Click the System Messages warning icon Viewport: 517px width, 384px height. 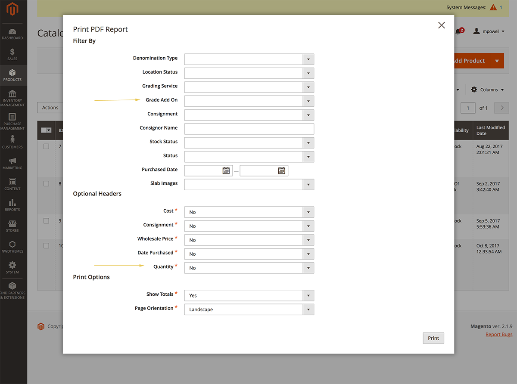(493, 7)
